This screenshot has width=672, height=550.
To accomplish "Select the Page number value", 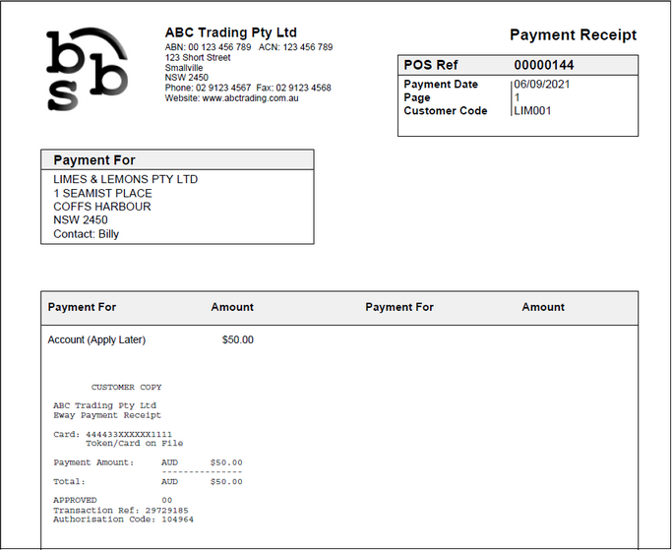I will click(517, 98).
